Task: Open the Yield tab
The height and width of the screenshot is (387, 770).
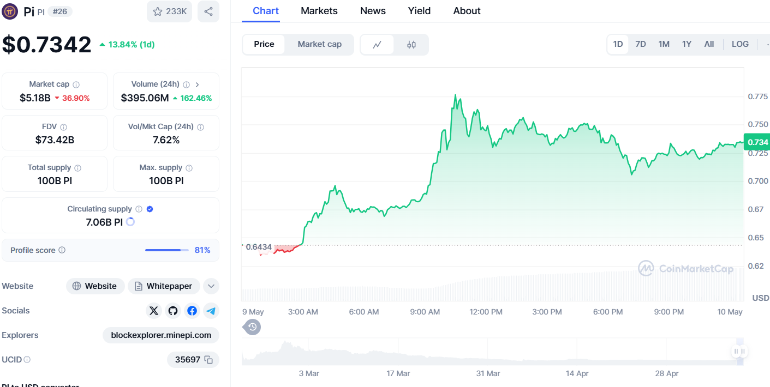Action: 419,11
